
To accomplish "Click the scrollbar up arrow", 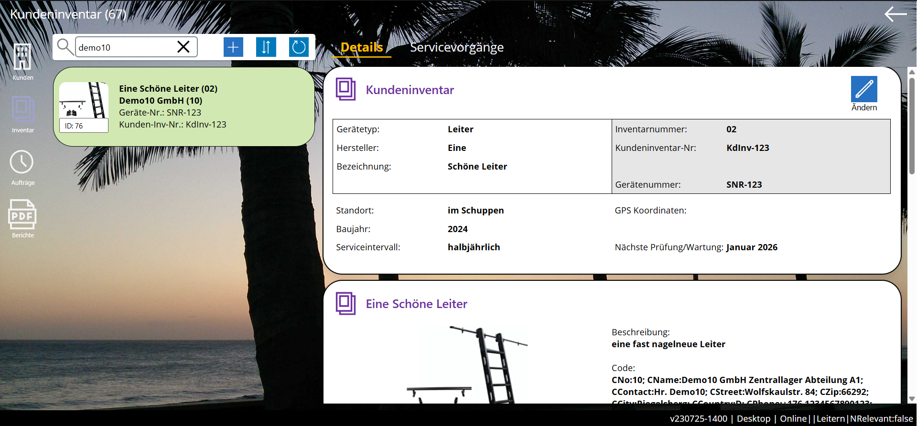I will [x=912, y=72].
